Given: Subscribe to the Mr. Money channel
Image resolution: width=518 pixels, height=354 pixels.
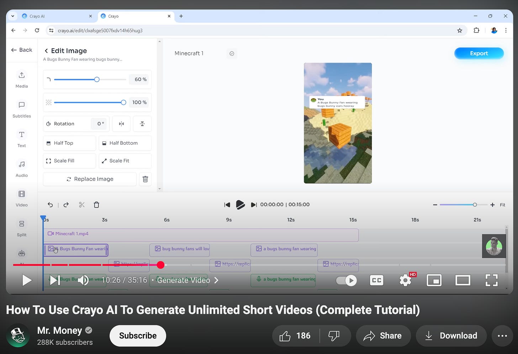Looking at the screenshot, I should point(138,336).
